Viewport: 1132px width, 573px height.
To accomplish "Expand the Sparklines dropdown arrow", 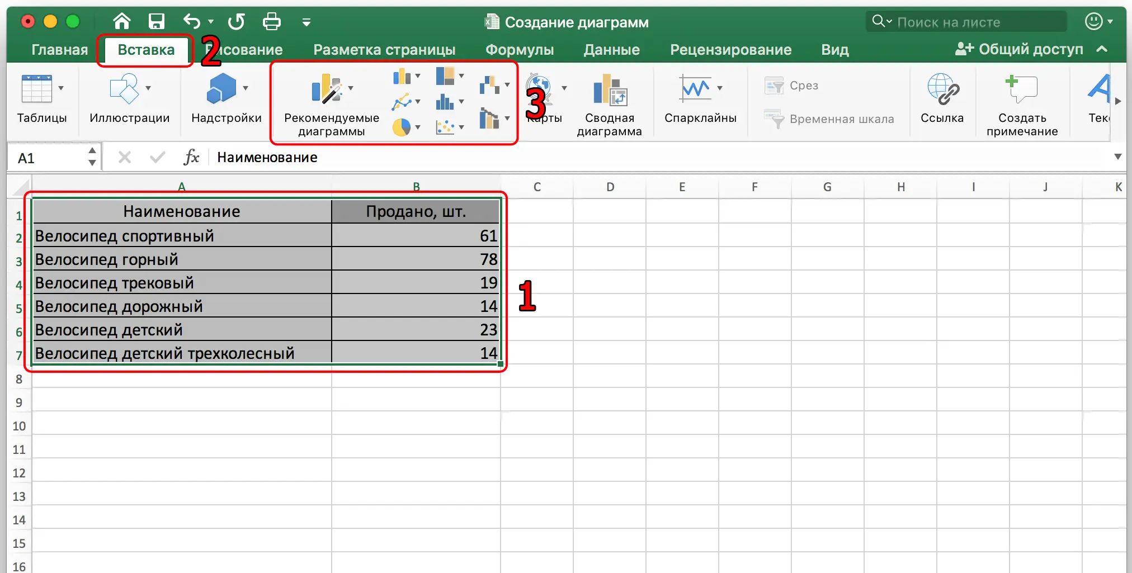I will [720, 88].
